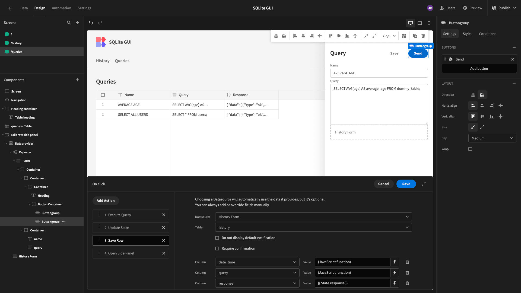Search screens with the magnifier icon
The height and width of the screenshot is (293, 521).
[69, 23]
